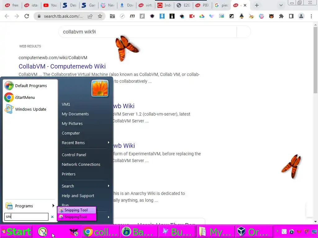
Task: Open the Chrome extensions puzzle icon
Action: click(281, 16)
